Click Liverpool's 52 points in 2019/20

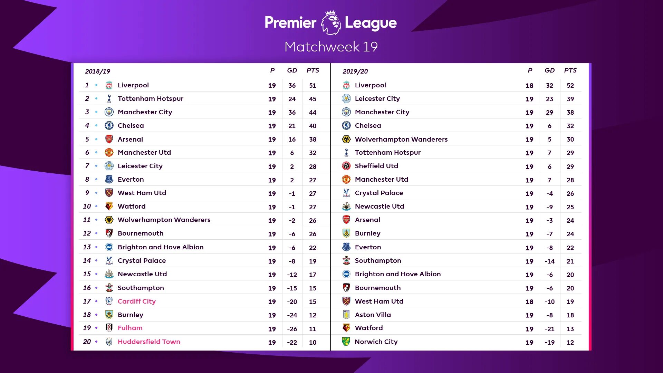(x=570, y=85)
